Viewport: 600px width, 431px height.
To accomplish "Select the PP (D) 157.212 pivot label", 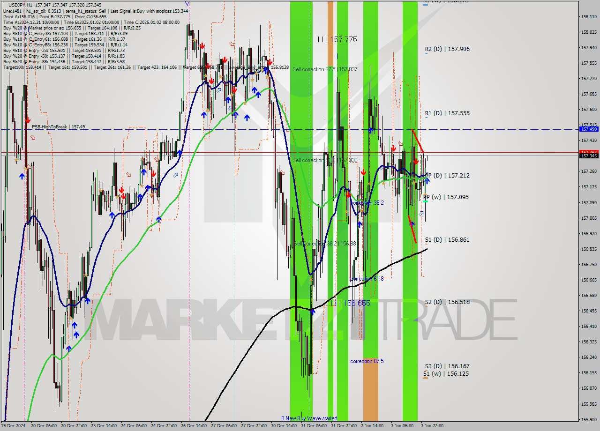I will (x=447, y=176).
